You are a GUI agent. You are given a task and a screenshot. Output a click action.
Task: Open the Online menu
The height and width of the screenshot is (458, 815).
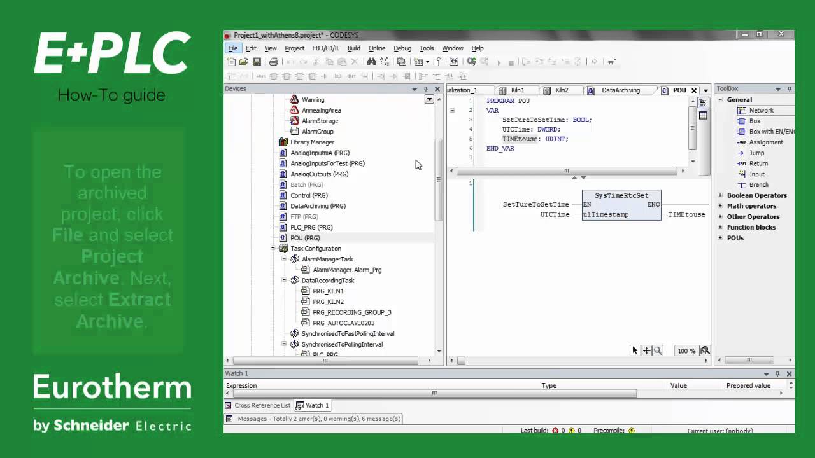click(x=377, y=48)
